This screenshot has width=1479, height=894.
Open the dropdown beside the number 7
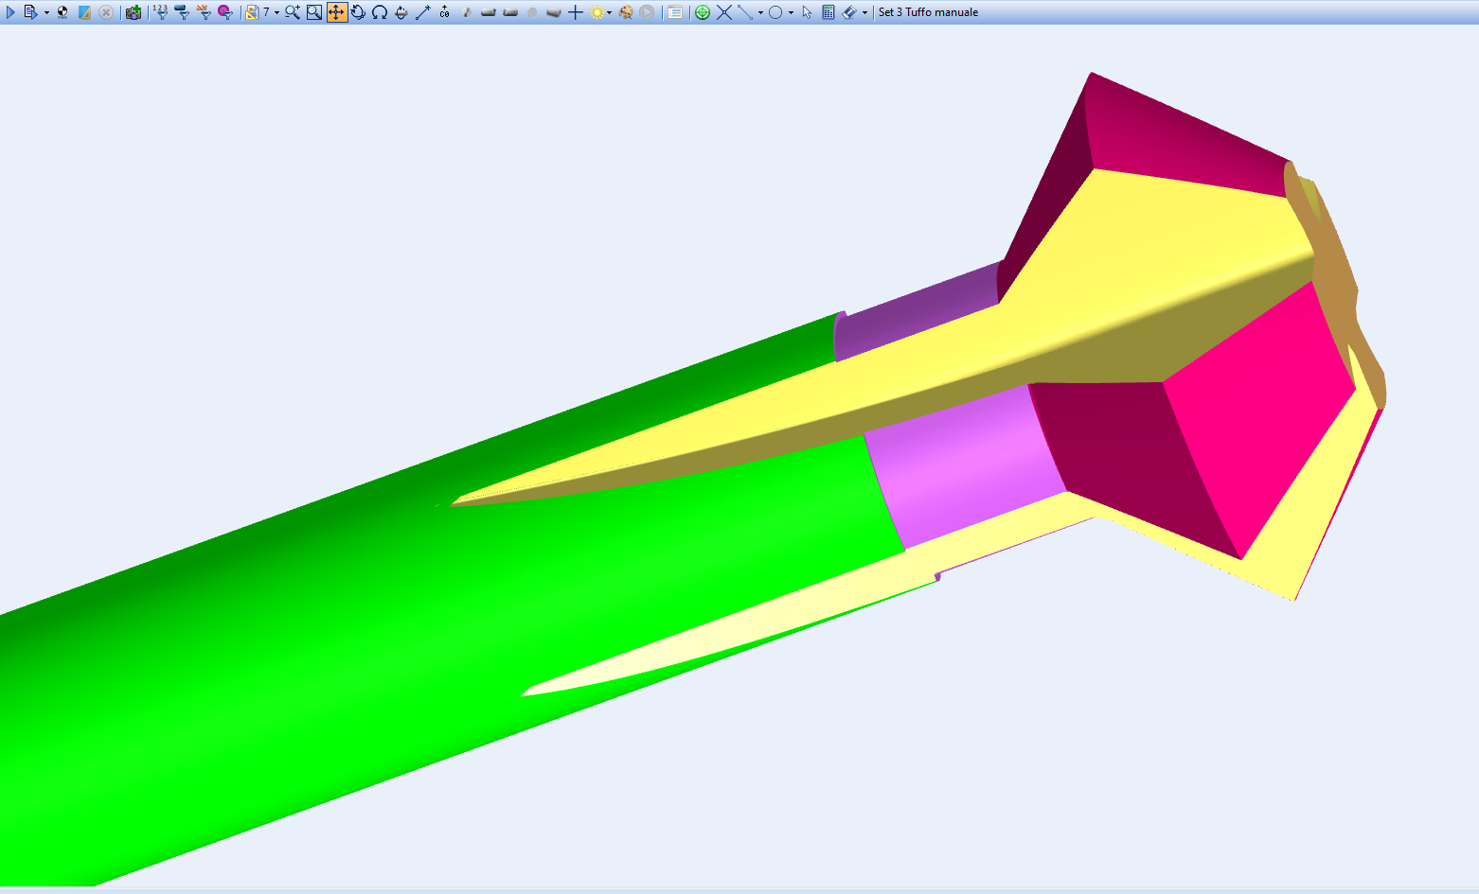coord(276,13)
